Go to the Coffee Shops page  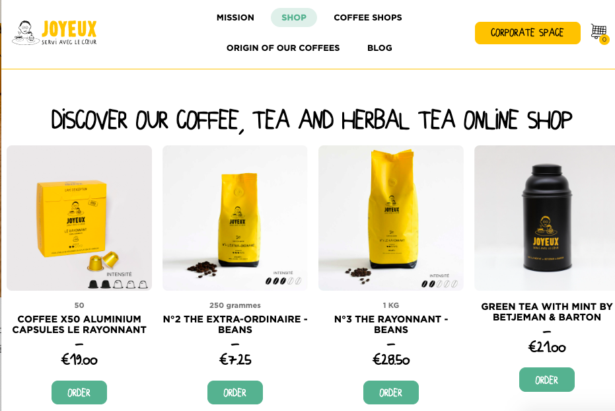pos(368,18)
